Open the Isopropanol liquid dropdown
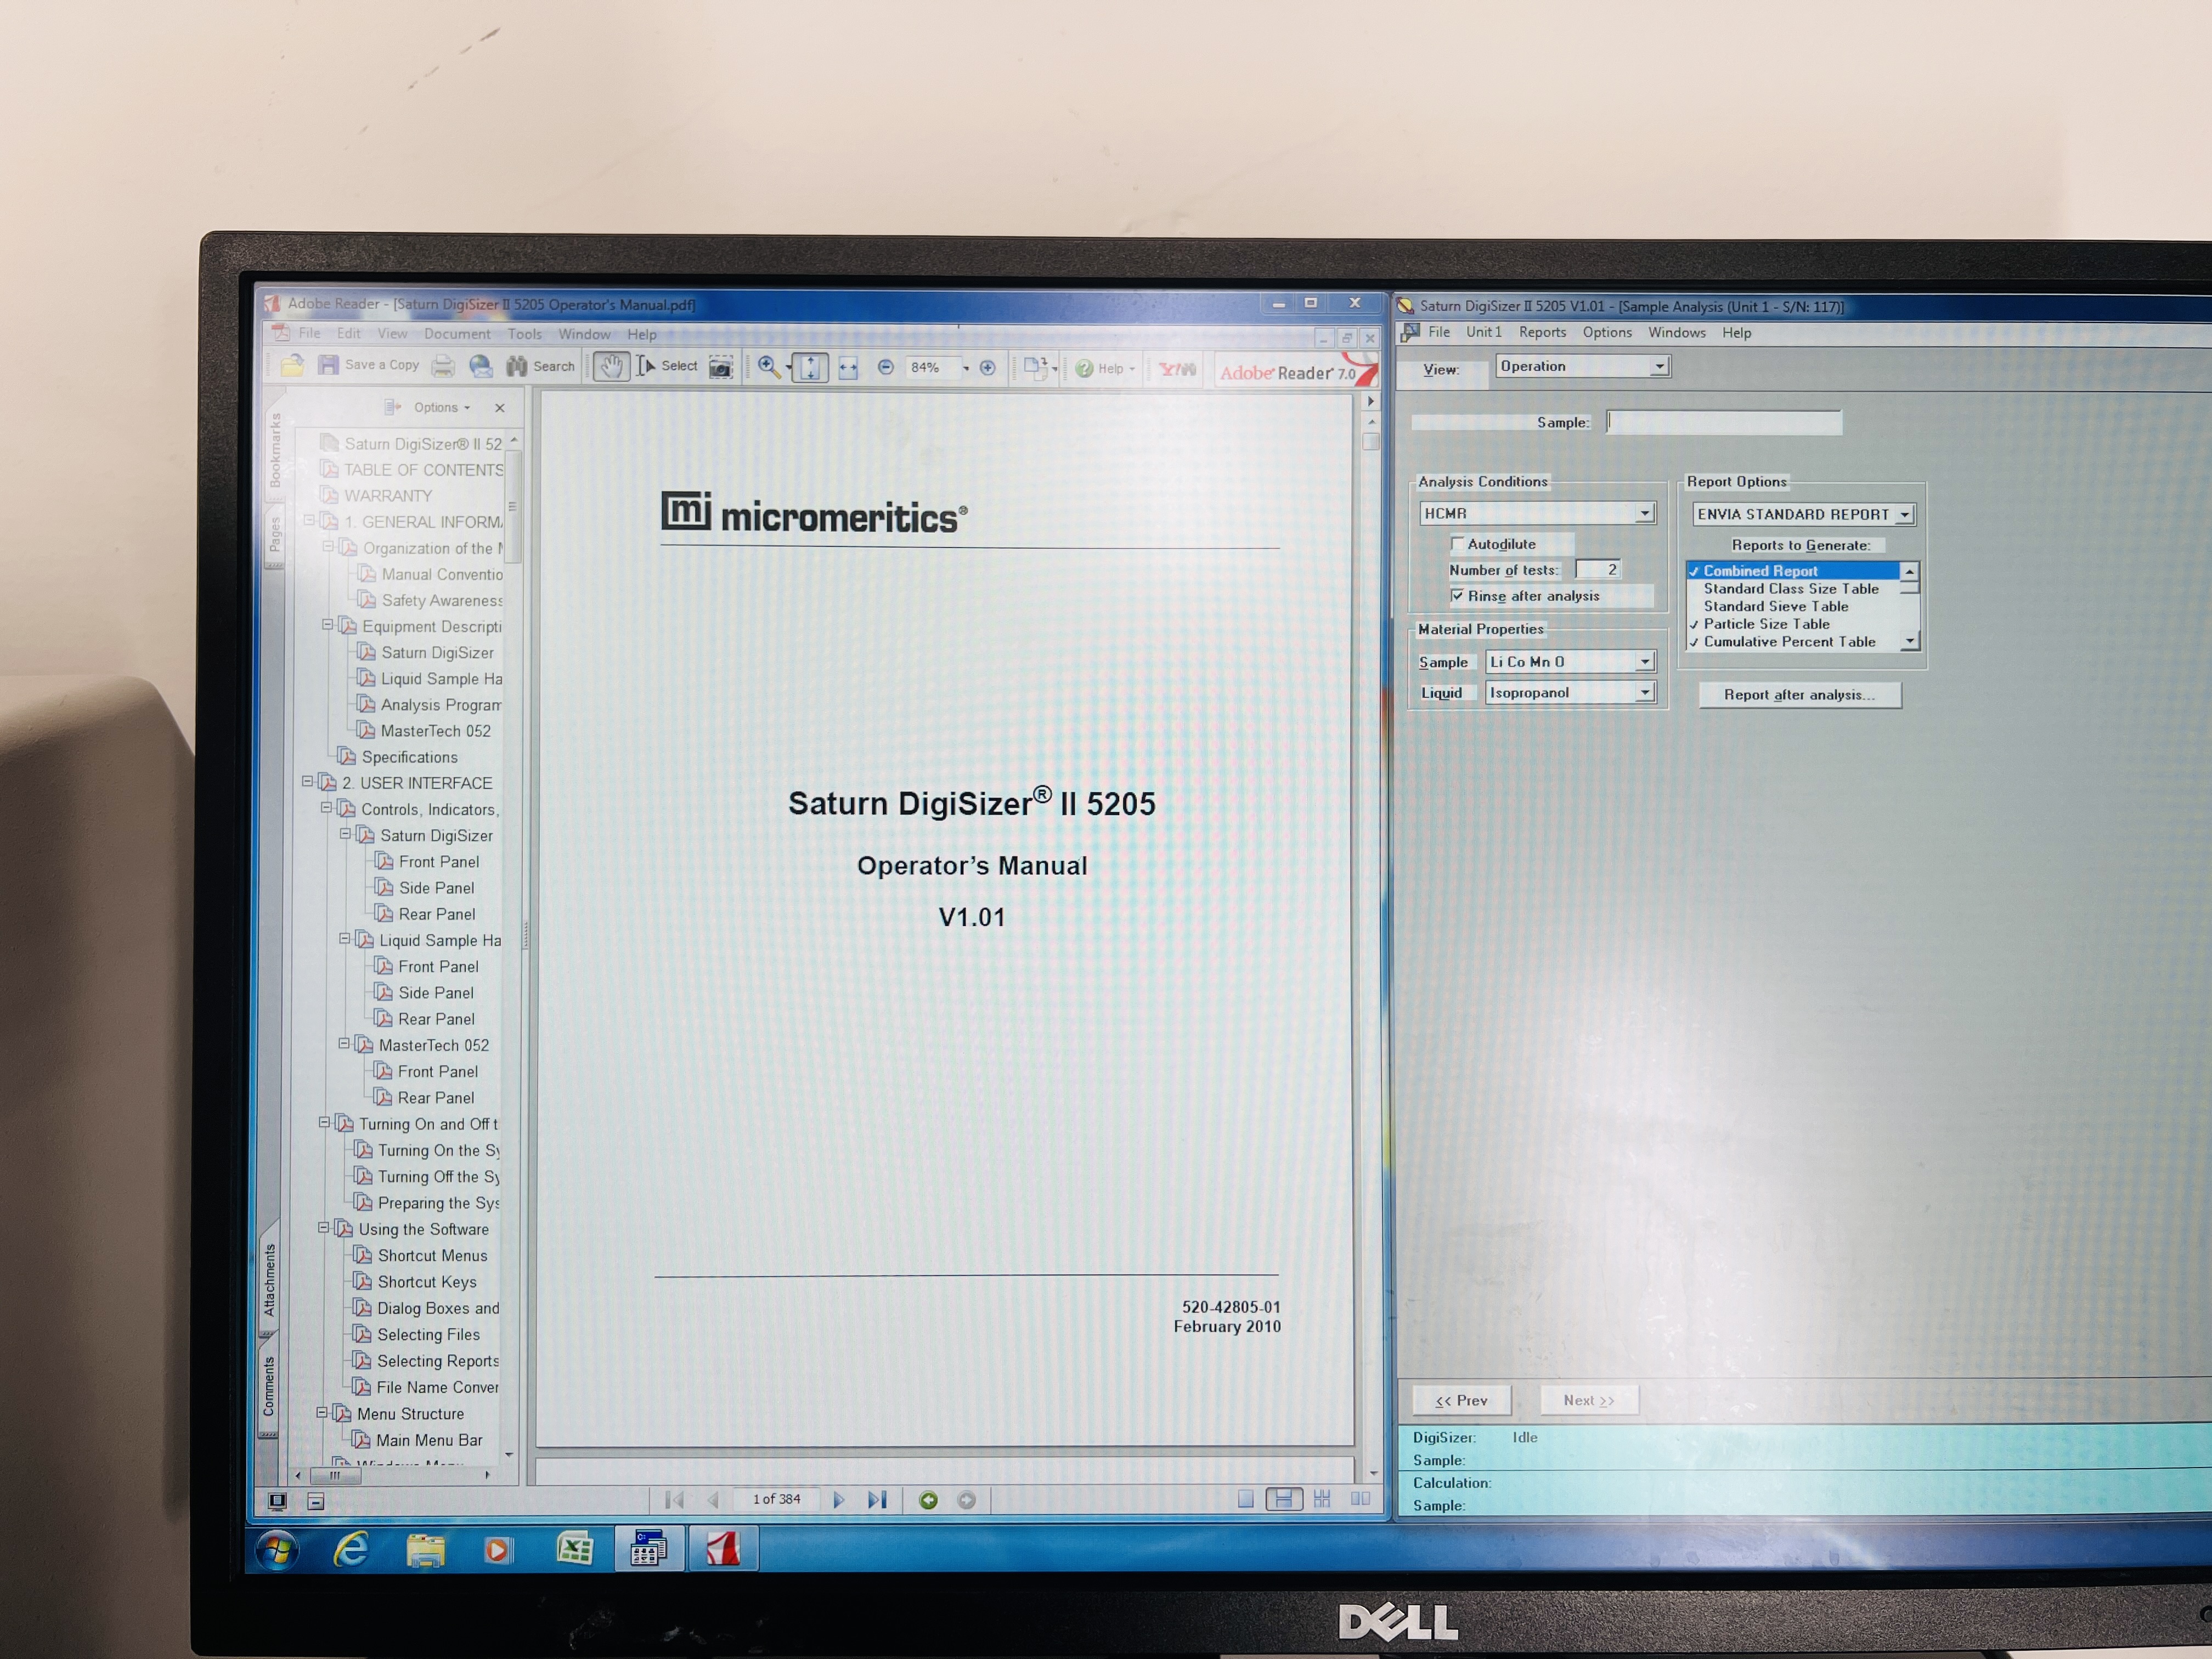 pos(1644,693)
